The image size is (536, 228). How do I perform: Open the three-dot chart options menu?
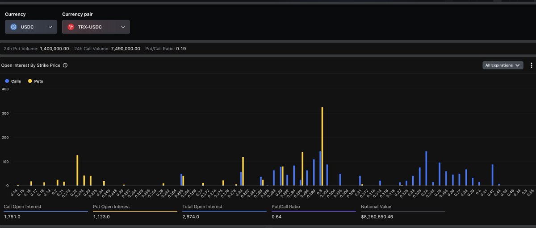pyautogui.click(x=531, y=65)
